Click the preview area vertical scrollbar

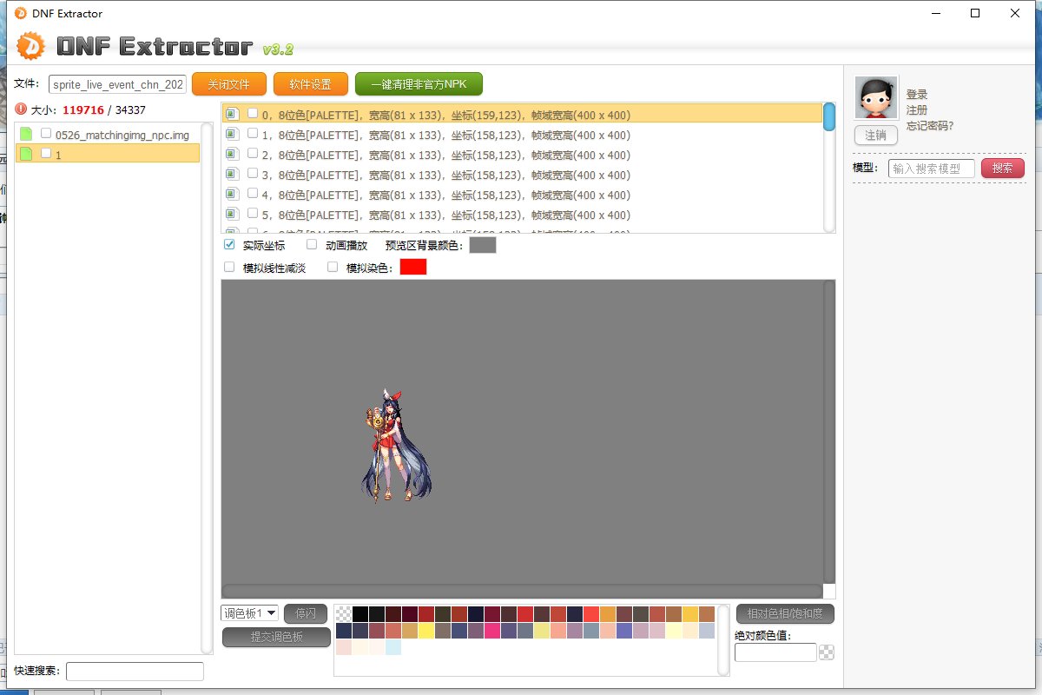tap(829, 432)
